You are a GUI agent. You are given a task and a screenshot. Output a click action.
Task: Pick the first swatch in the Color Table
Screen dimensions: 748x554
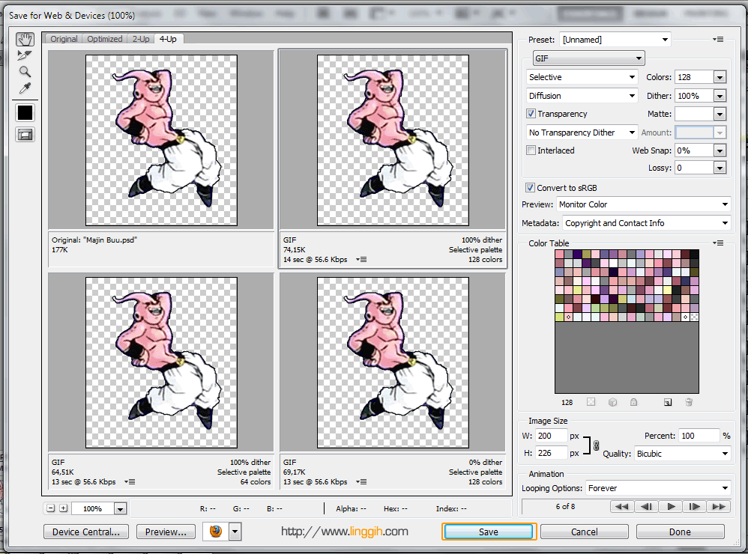point(560,254)
